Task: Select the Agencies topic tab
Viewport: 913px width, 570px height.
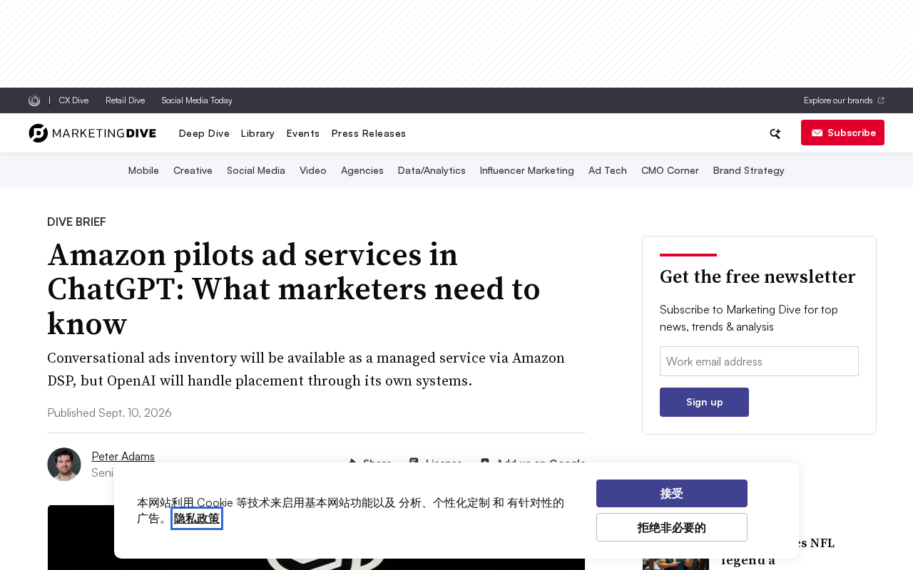Action: tap(362, 170)
